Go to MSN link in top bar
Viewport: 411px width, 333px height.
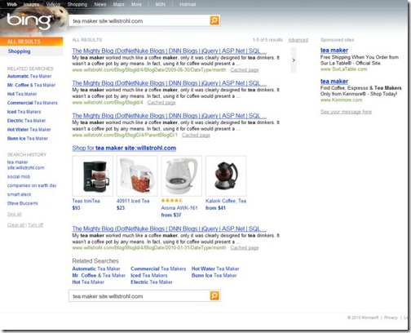161,4
